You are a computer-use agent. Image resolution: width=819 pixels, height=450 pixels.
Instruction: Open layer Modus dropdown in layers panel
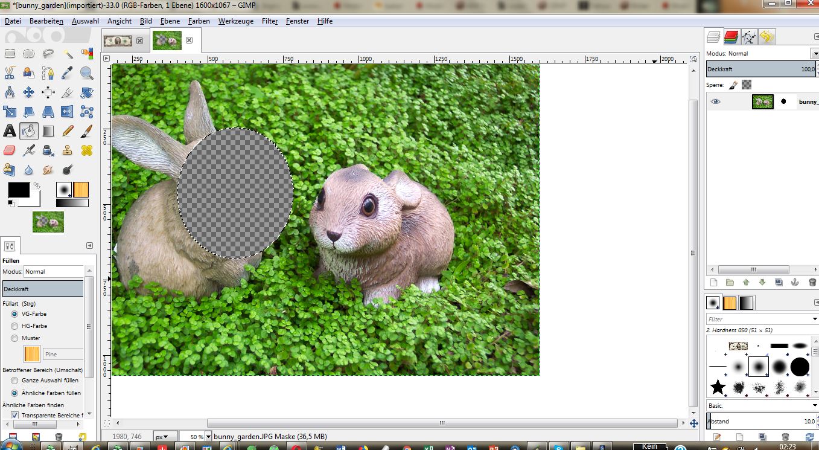tap(814, 54)
